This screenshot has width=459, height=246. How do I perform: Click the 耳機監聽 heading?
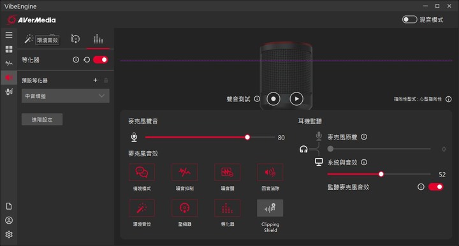(310, 121)
